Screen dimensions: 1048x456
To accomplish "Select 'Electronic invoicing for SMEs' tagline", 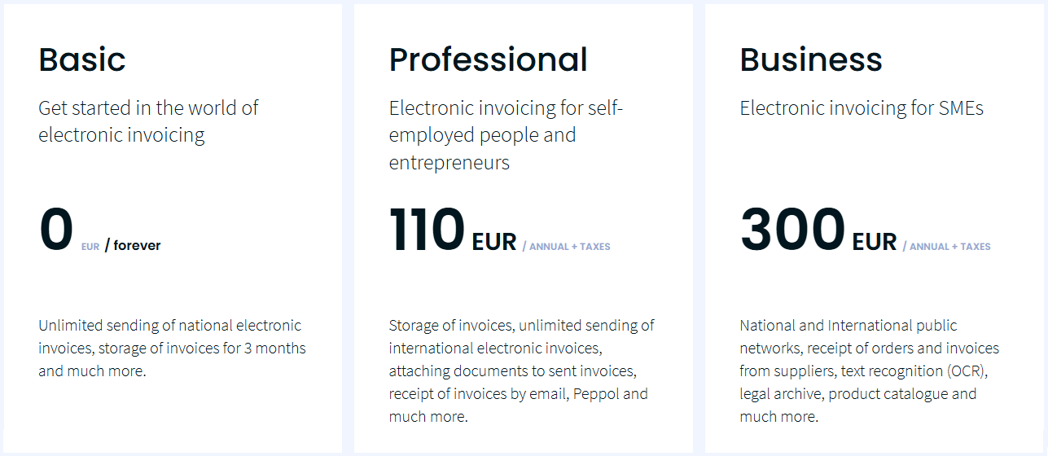I will coord(862,107).
